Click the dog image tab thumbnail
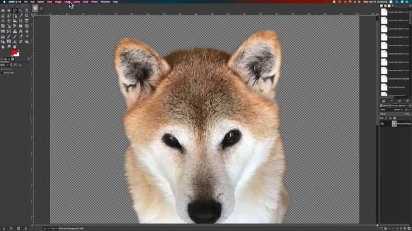Screen dimensions: 412x231 click(x=35, y=8)
